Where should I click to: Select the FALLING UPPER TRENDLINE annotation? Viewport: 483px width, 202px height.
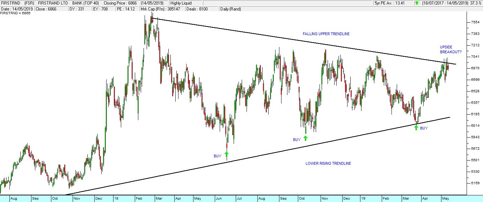(x=326, y=34)
